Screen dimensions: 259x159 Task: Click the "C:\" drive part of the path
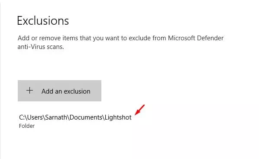click(23, 117)
